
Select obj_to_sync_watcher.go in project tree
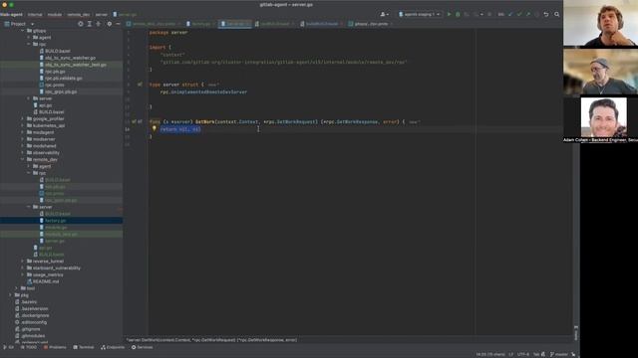70,58
